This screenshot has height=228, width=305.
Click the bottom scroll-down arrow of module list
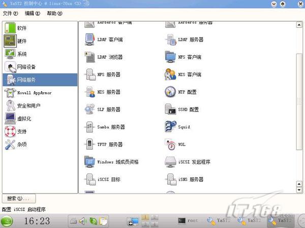pos(299,190)
